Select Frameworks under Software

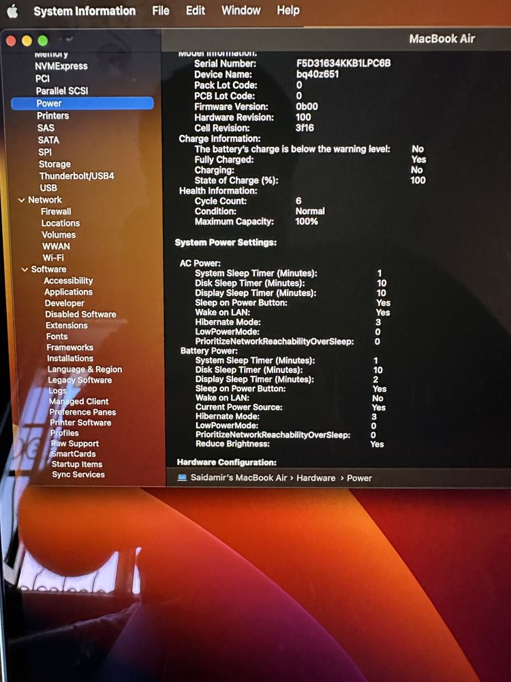click(x=70, y=348)
